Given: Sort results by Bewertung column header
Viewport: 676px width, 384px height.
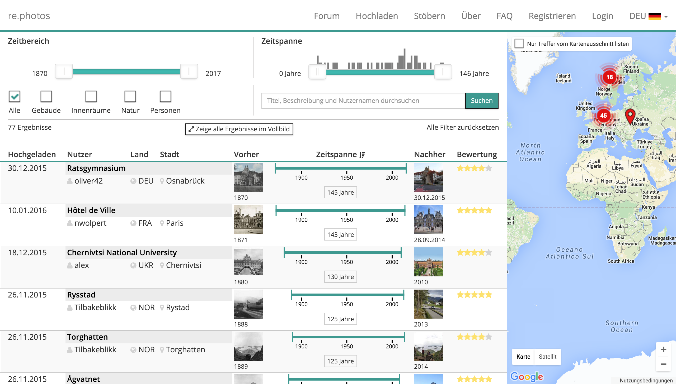Looking at the screenshot, I should (x=477, y=154).
